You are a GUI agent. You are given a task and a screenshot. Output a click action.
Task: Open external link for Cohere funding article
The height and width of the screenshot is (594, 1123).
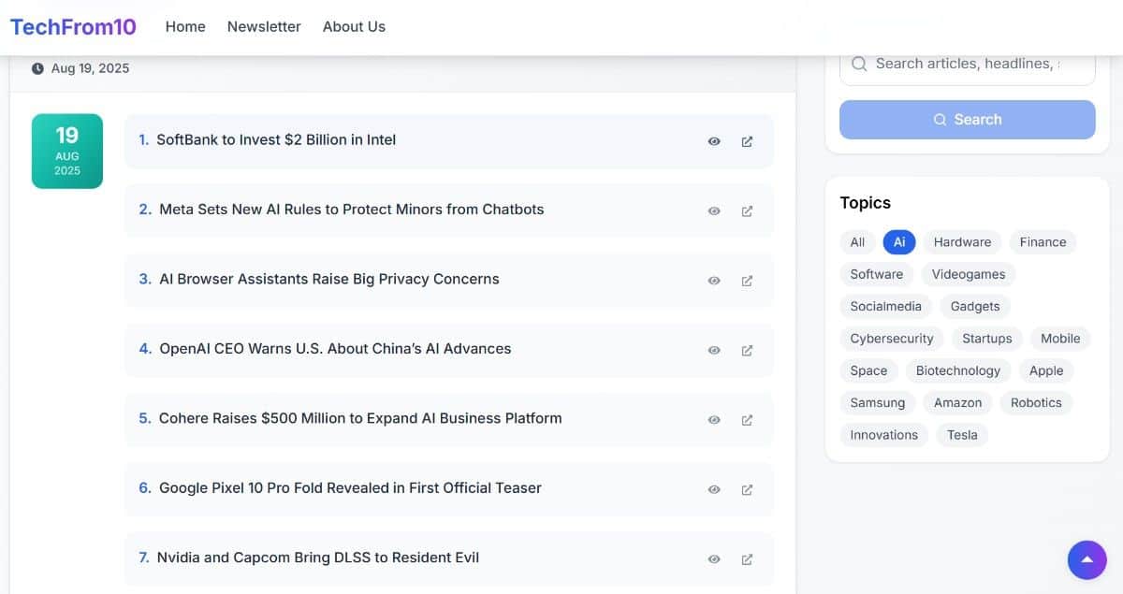tap(747, 419)
